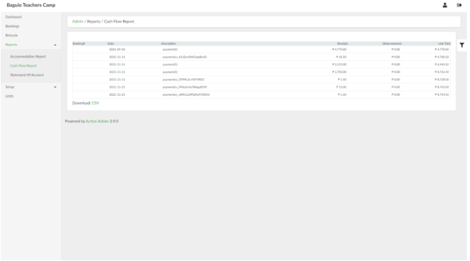Click the Date column header
The width and height of the screenshot is (470, 261).
click(111, 43)
